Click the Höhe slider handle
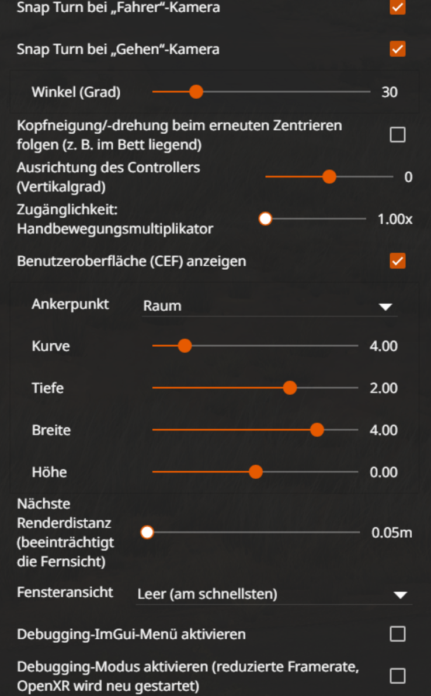This screenshot has width=431, height=696. [x=255, y=472]
